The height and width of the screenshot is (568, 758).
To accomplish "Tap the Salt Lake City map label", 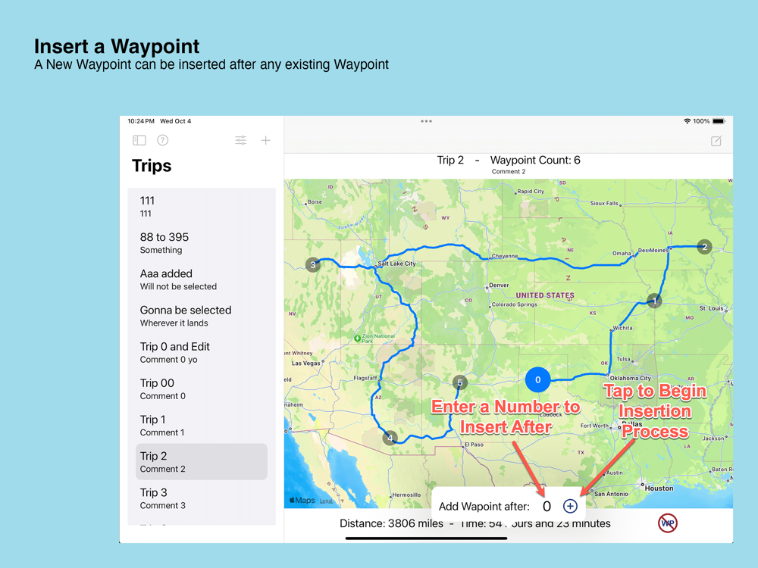I will click(396, 264).
